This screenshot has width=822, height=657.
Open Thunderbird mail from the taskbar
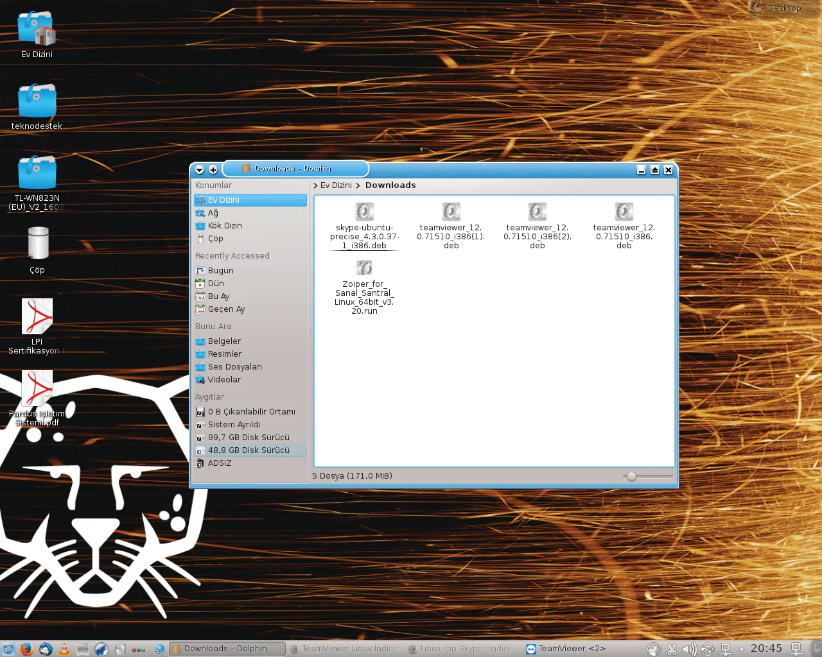point(46,649)
